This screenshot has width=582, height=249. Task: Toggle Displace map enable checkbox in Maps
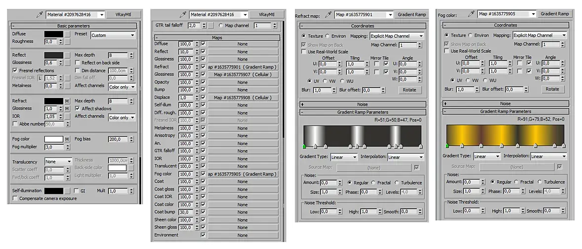[203, 97]
